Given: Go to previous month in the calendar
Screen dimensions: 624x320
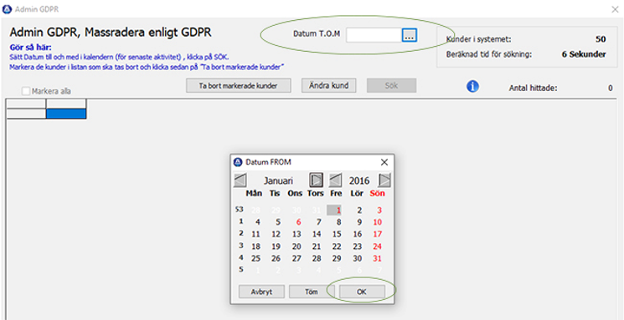Looking at the screenshot, I should [240, 180].
